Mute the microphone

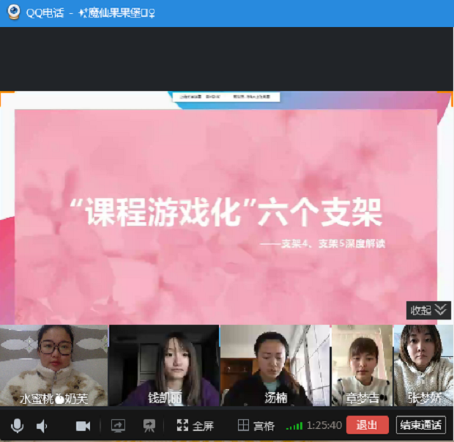pos(17,425)
